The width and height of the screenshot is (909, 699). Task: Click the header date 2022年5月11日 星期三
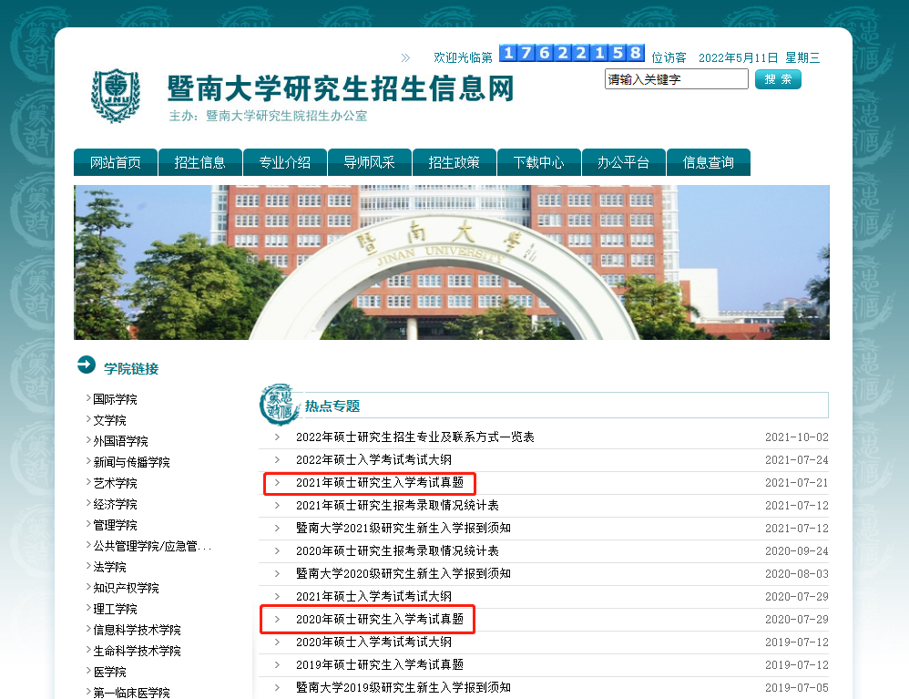coord(760,57)
